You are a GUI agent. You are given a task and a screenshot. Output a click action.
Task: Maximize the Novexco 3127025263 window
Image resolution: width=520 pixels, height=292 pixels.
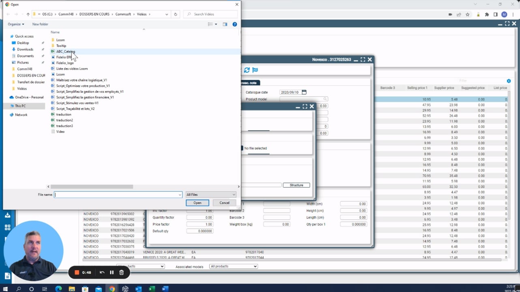coord(363,60)
